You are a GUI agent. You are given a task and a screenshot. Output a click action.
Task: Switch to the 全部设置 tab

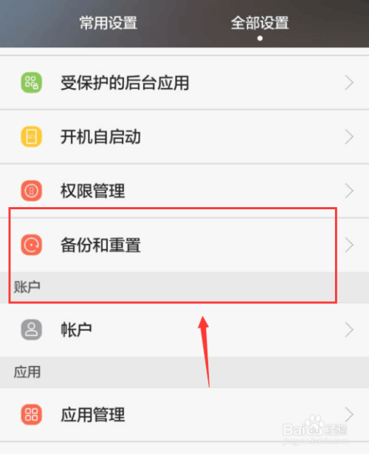260,23
